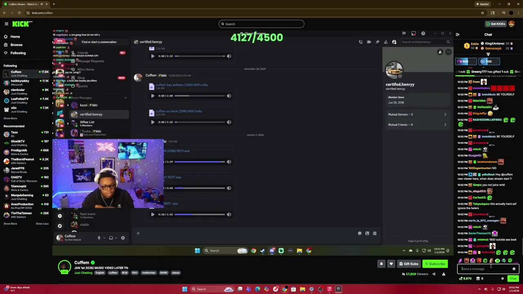Start voice call in Discord header
523x294 pixels.
[x=360, y=42]
